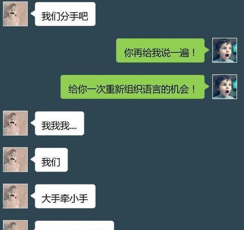The width and height of the screenshot is (244, 230).
Task: Click the word "牵" in "大手牵小手"
Action: pos(65,199)
